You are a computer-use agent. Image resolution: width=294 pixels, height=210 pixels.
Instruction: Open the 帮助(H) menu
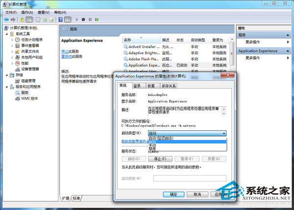tap(60, 13)
